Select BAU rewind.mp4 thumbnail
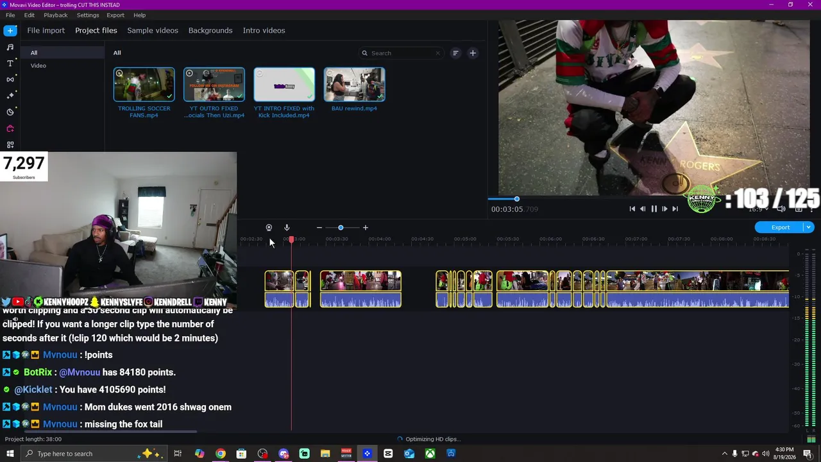 click(354, 84)
